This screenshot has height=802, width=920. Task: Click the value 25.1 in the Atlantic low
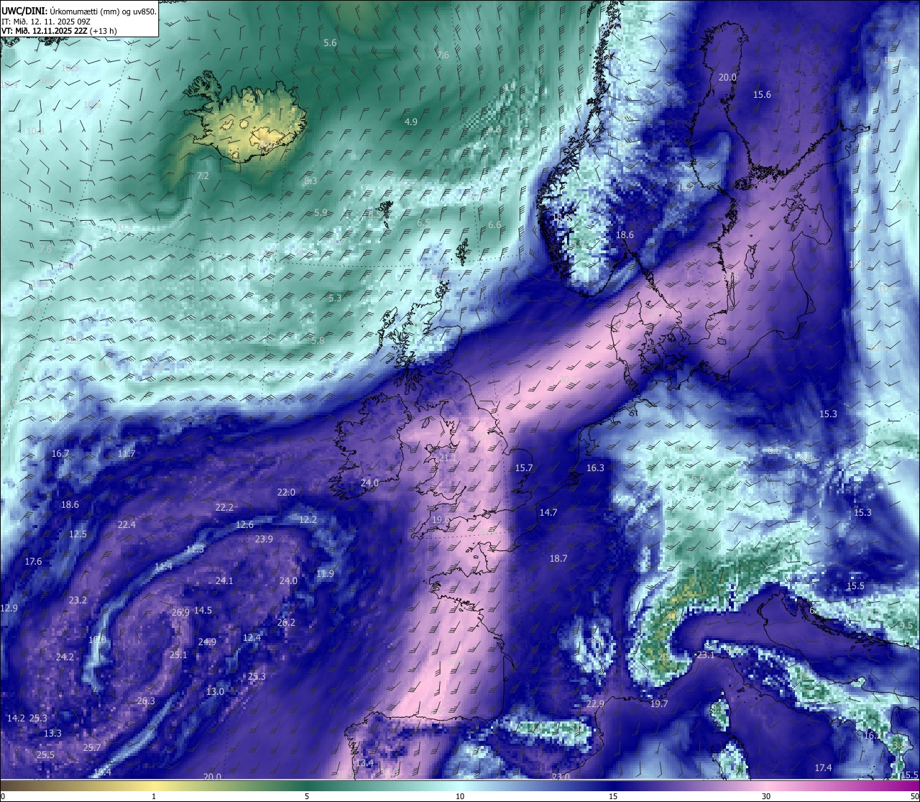pos(178,655)
